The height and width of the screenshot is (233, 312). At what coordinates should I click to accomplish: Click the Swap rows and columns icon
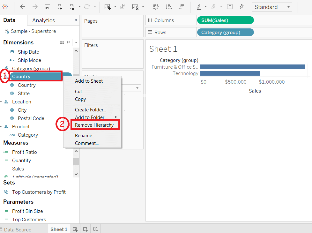tap(156, 7)
